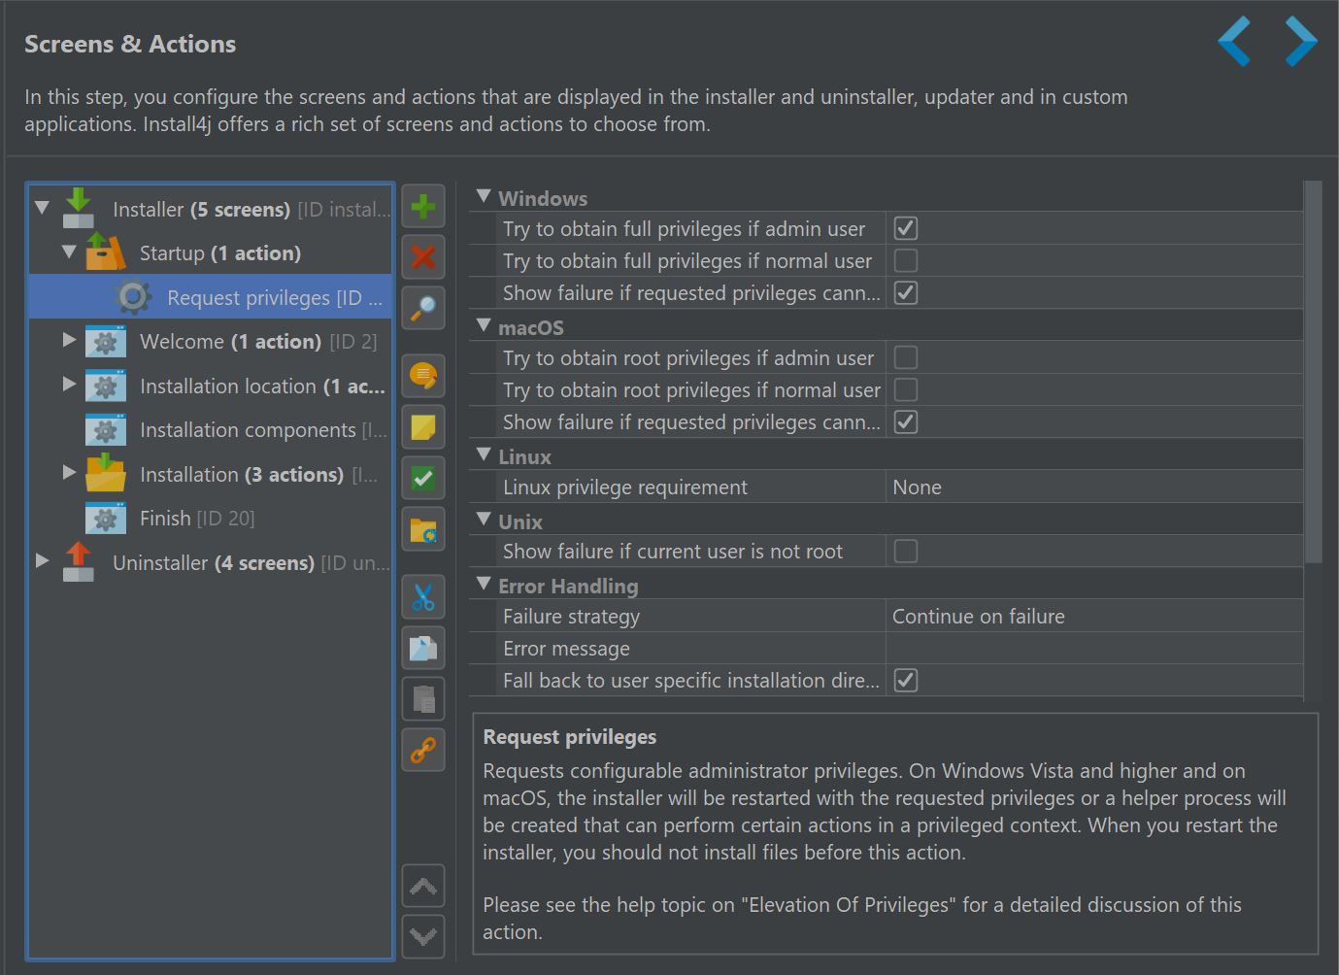Collapse the Installer tree node

[x=42, y=208]
